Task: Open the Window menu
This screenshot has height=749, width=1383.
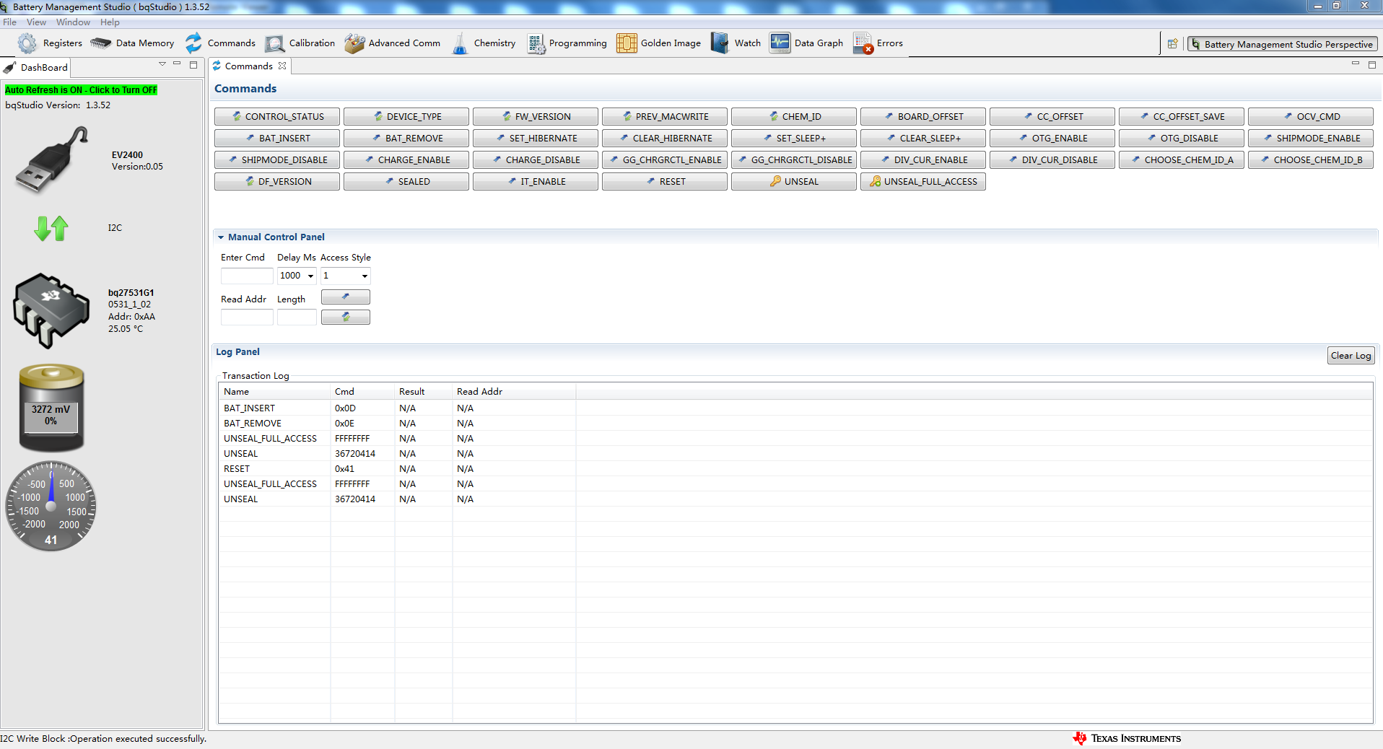Action: pos(74,22)
